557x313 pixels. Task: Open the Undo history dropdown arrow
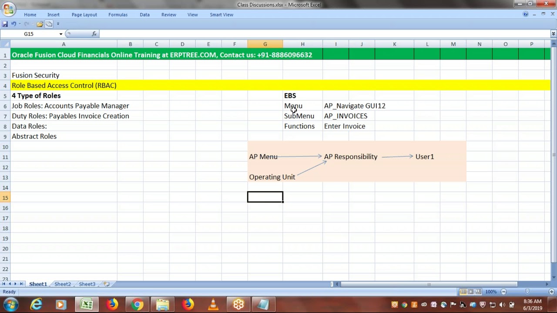click(x=19, y=24)
